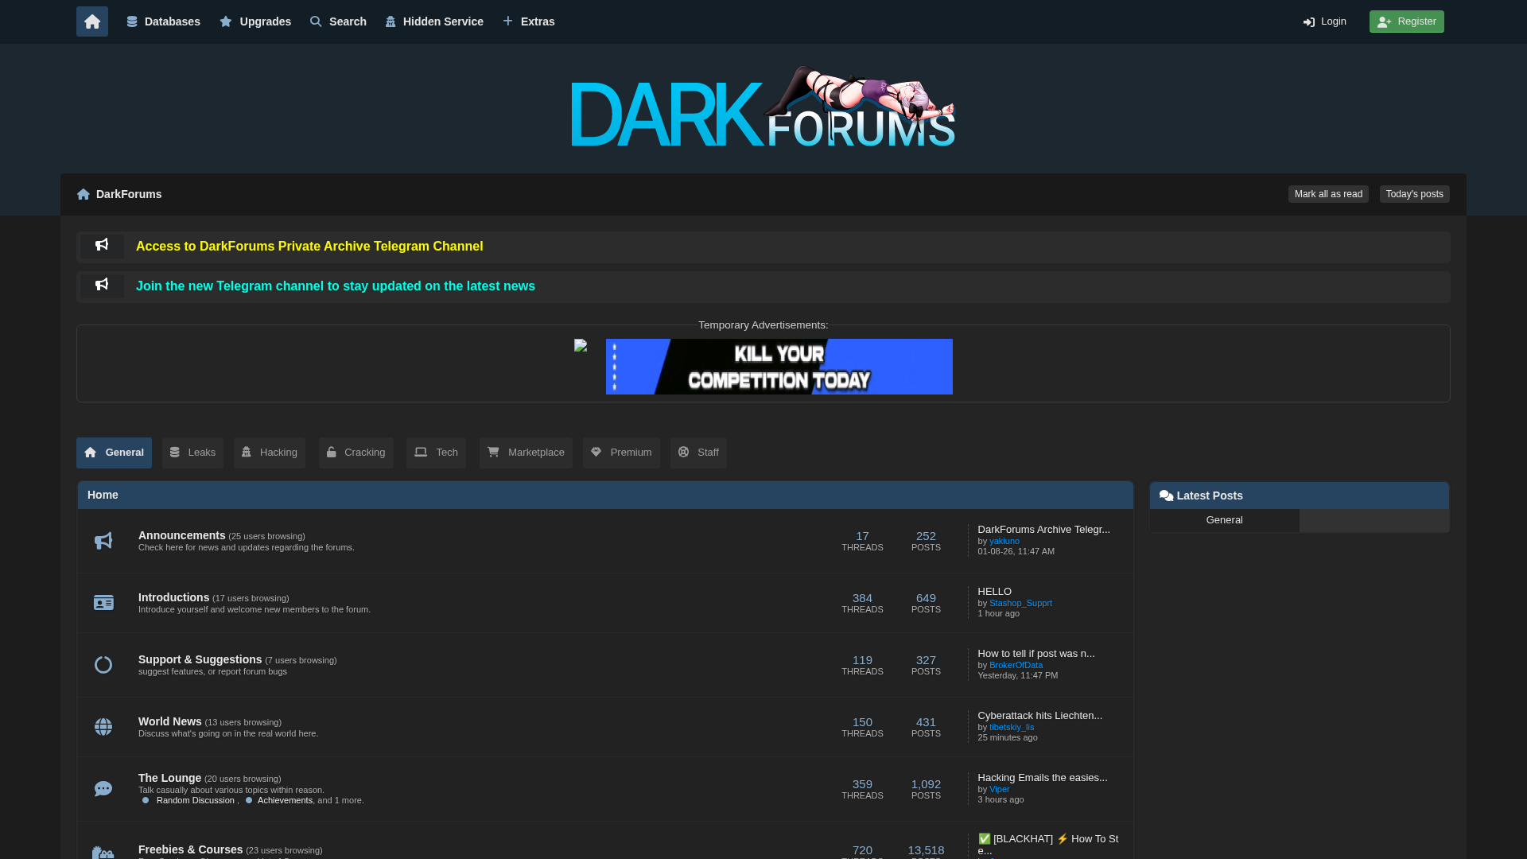Switch to the Hacking category tab
Image resolution: width=1527 pixels, height=859 pixels.
[270, 453]
